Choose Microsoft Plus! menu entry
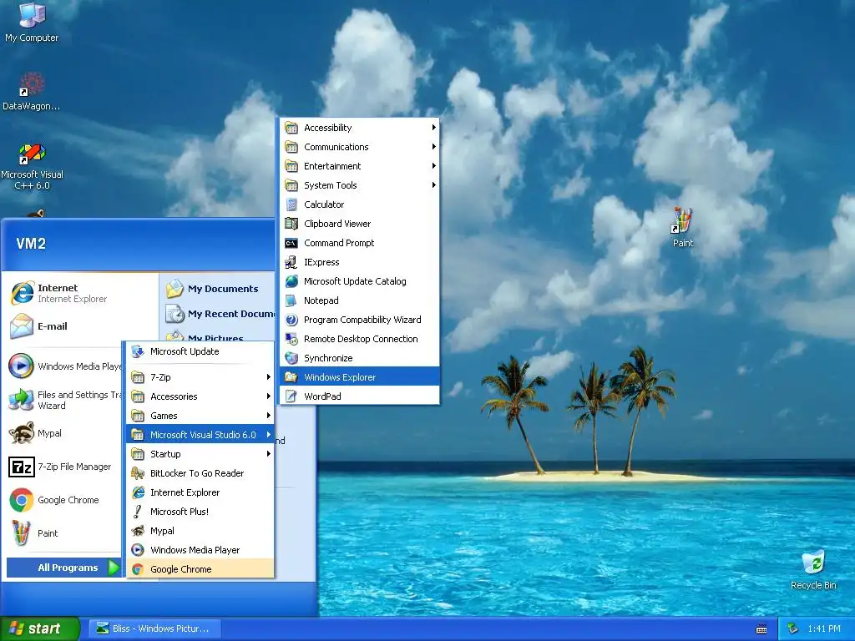 point(200,512)
